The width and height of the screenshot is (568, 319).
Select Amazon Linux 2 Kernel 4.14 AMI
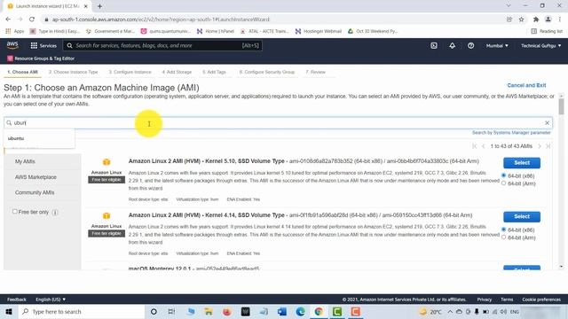click(522, 216)
